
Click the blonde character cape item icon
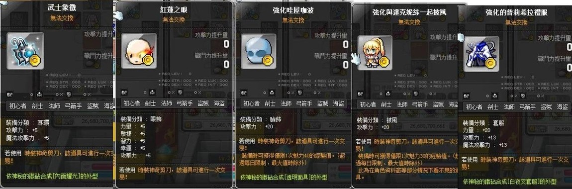[375, 53]
